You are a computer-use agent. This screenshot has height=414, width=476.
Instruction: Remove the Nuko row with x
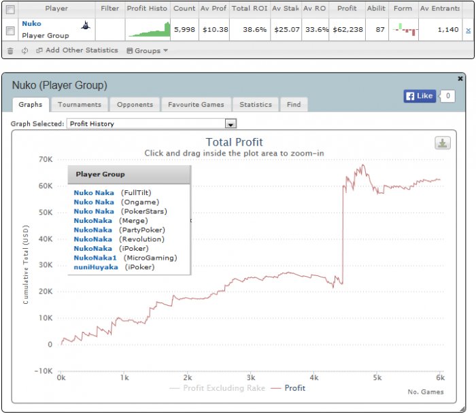tap(468, 30)
